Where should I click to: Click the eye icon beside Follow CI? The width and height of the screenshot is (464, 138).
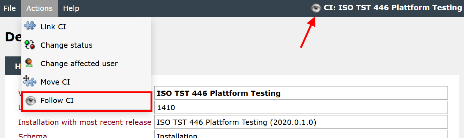30,101
